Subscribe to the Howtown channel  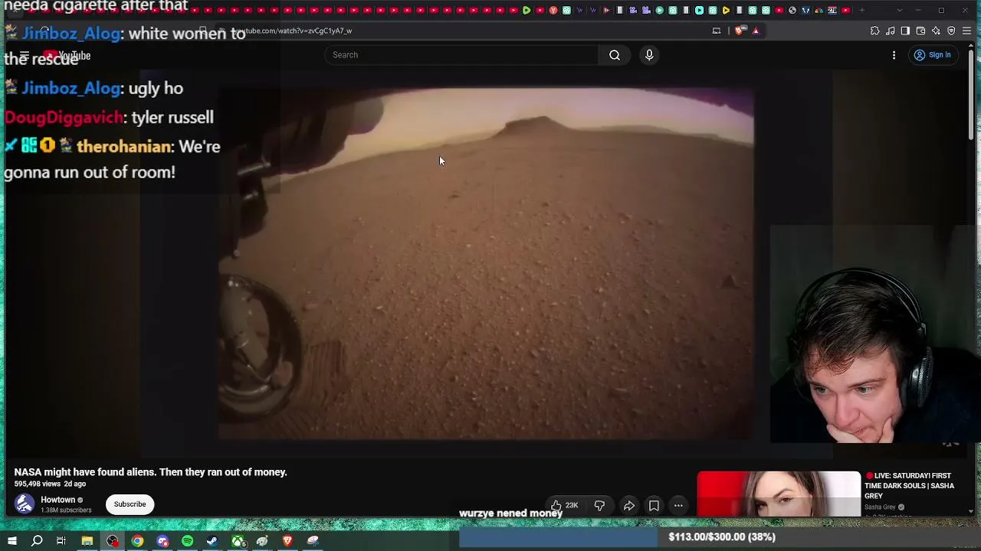pos(130,504)
